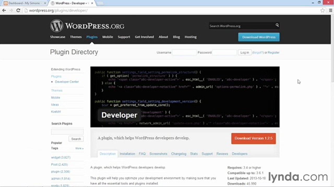Focus the Search Plugins text box
The image size is (334, 187).
67,131
